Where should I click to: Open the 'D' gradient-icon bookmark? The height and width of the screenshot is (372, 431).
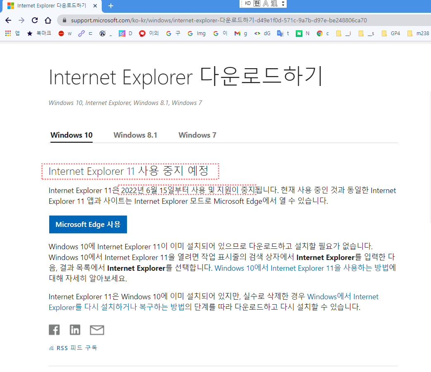pos(126,33)
